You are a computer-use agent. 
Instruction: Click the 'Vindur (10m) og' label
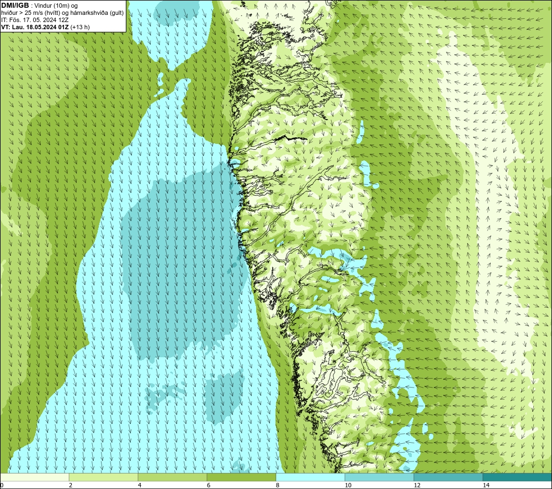point(56,6)
